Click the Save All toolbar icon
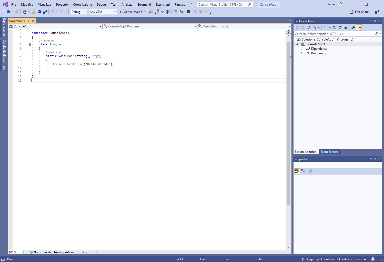The height and width of the screenshot is (262, 384). (x=45, y=12)
